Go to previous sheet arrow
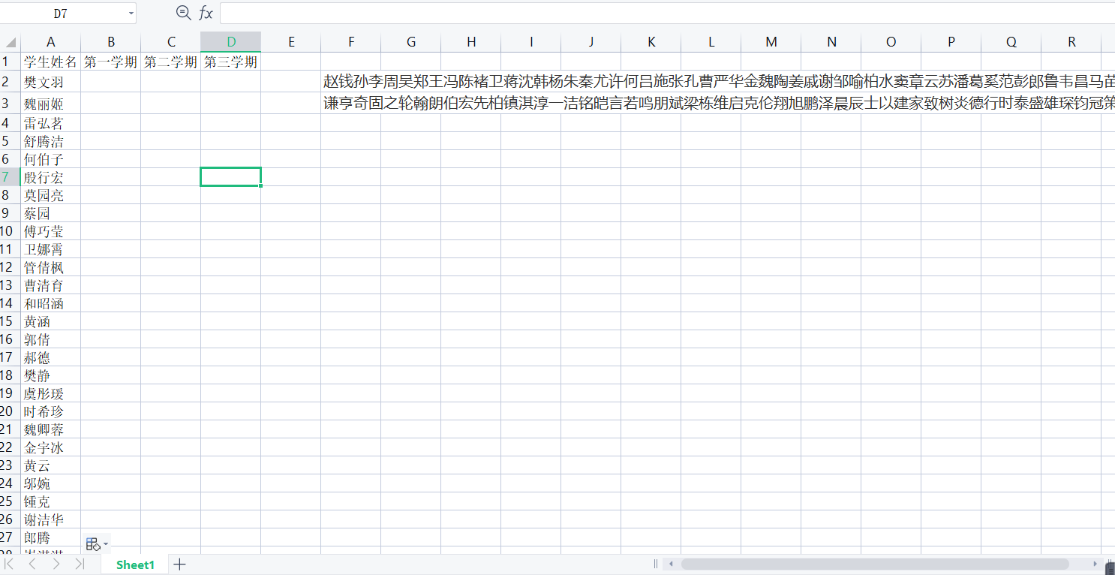 [x=32, y=564]
